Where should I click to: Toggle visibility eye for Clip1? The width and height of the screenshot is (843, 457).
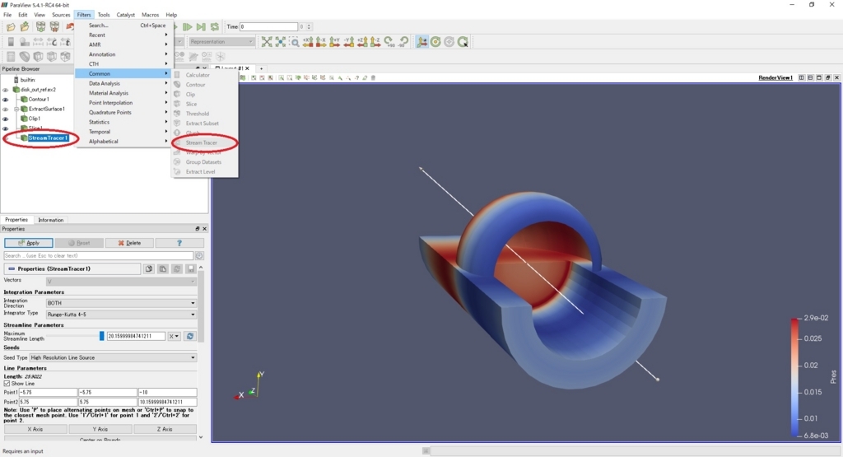(x=6, y=119)
